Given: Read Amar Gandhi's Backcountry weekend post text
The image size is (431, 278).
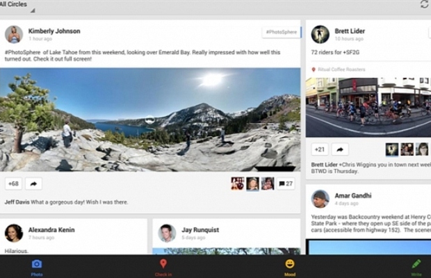Looking at the screenshot, I should coord(371,223).
